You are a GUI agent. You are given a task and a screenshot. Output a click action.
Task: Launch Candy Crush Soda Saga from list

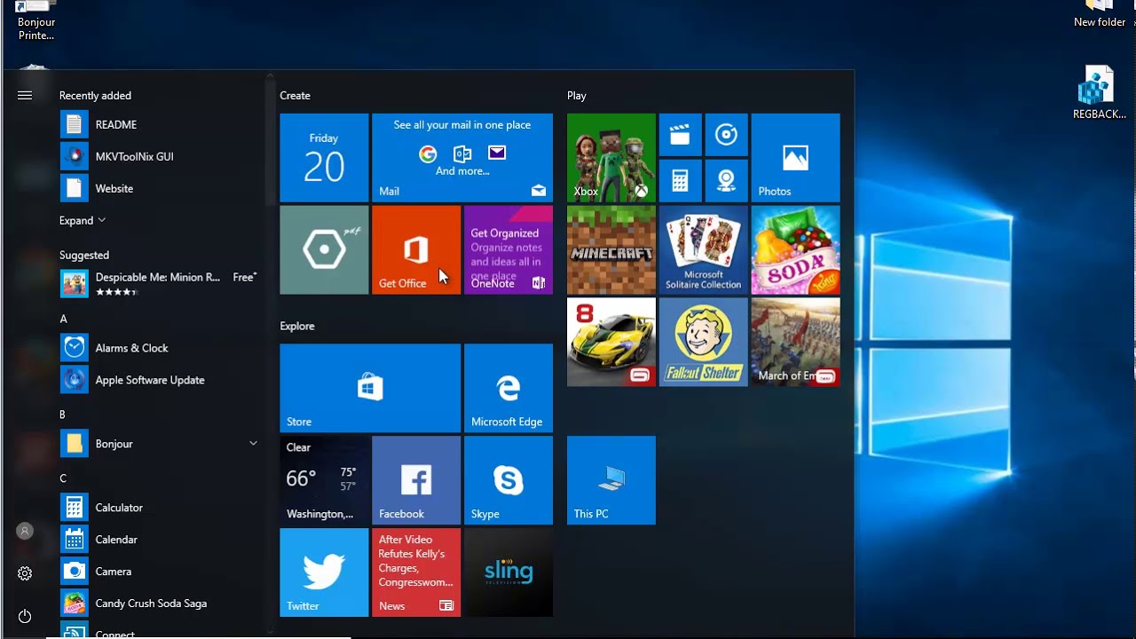(160, 603)
